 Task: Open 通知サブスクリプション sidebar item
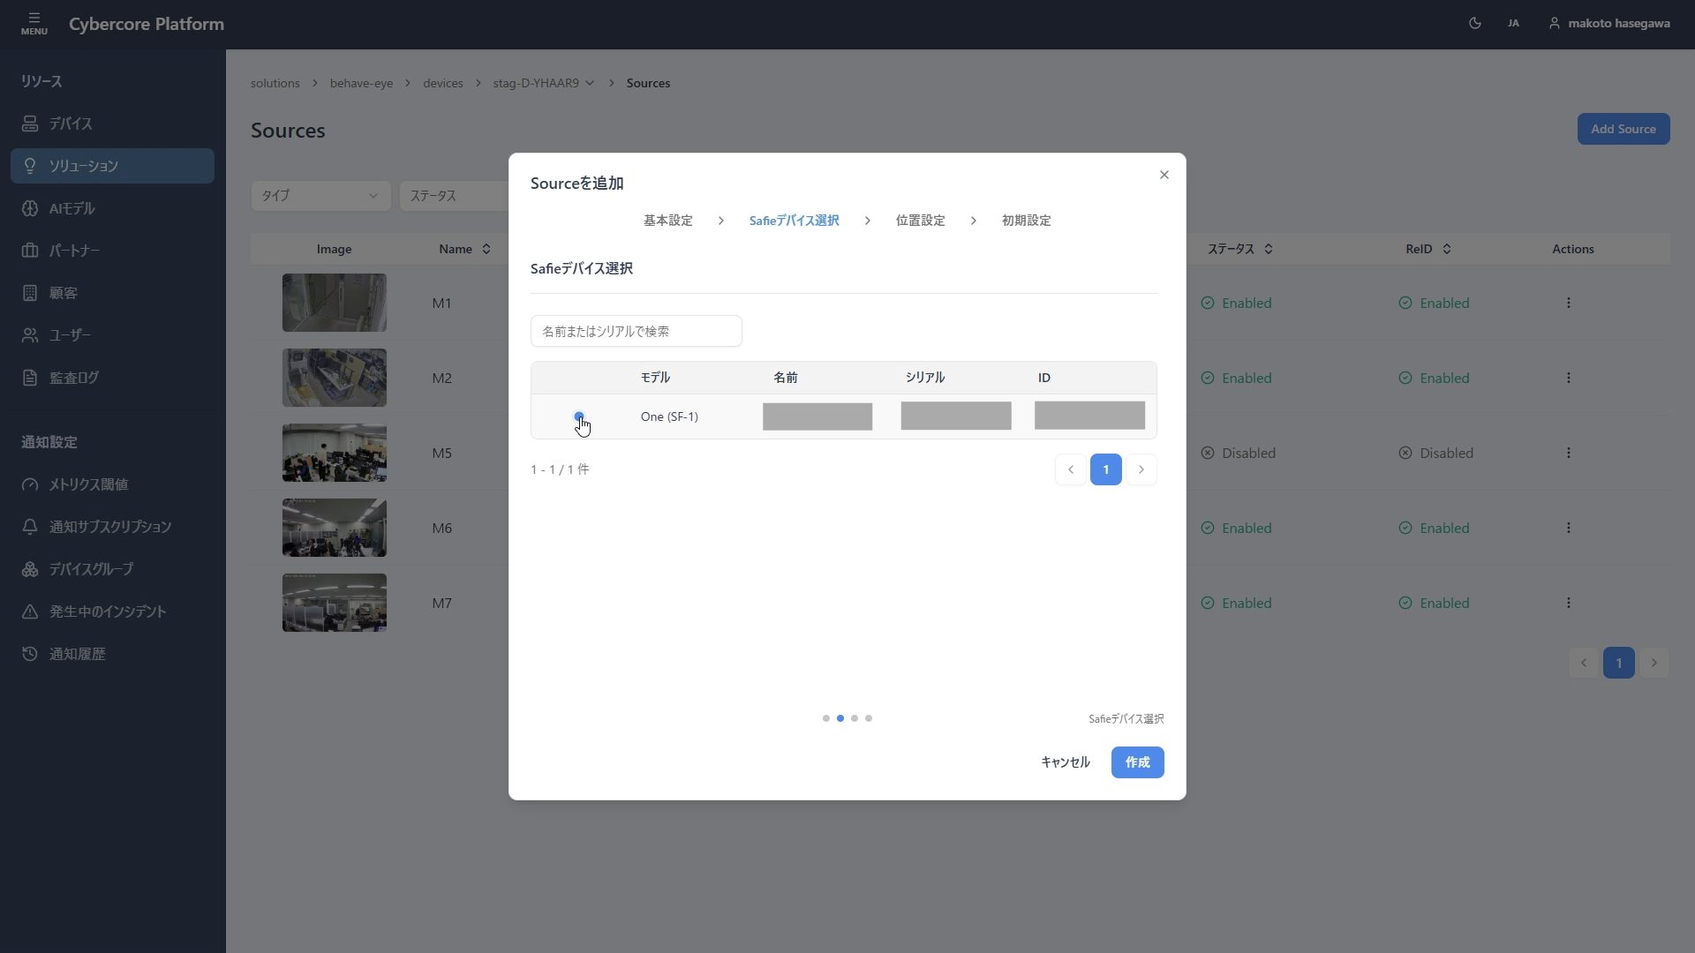[x=112, y=527]
